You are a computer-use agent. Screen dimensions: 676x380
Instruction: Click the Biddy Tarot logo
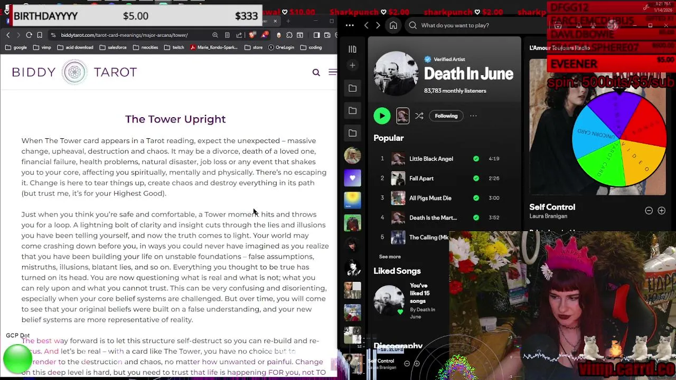tap(74, 72)
